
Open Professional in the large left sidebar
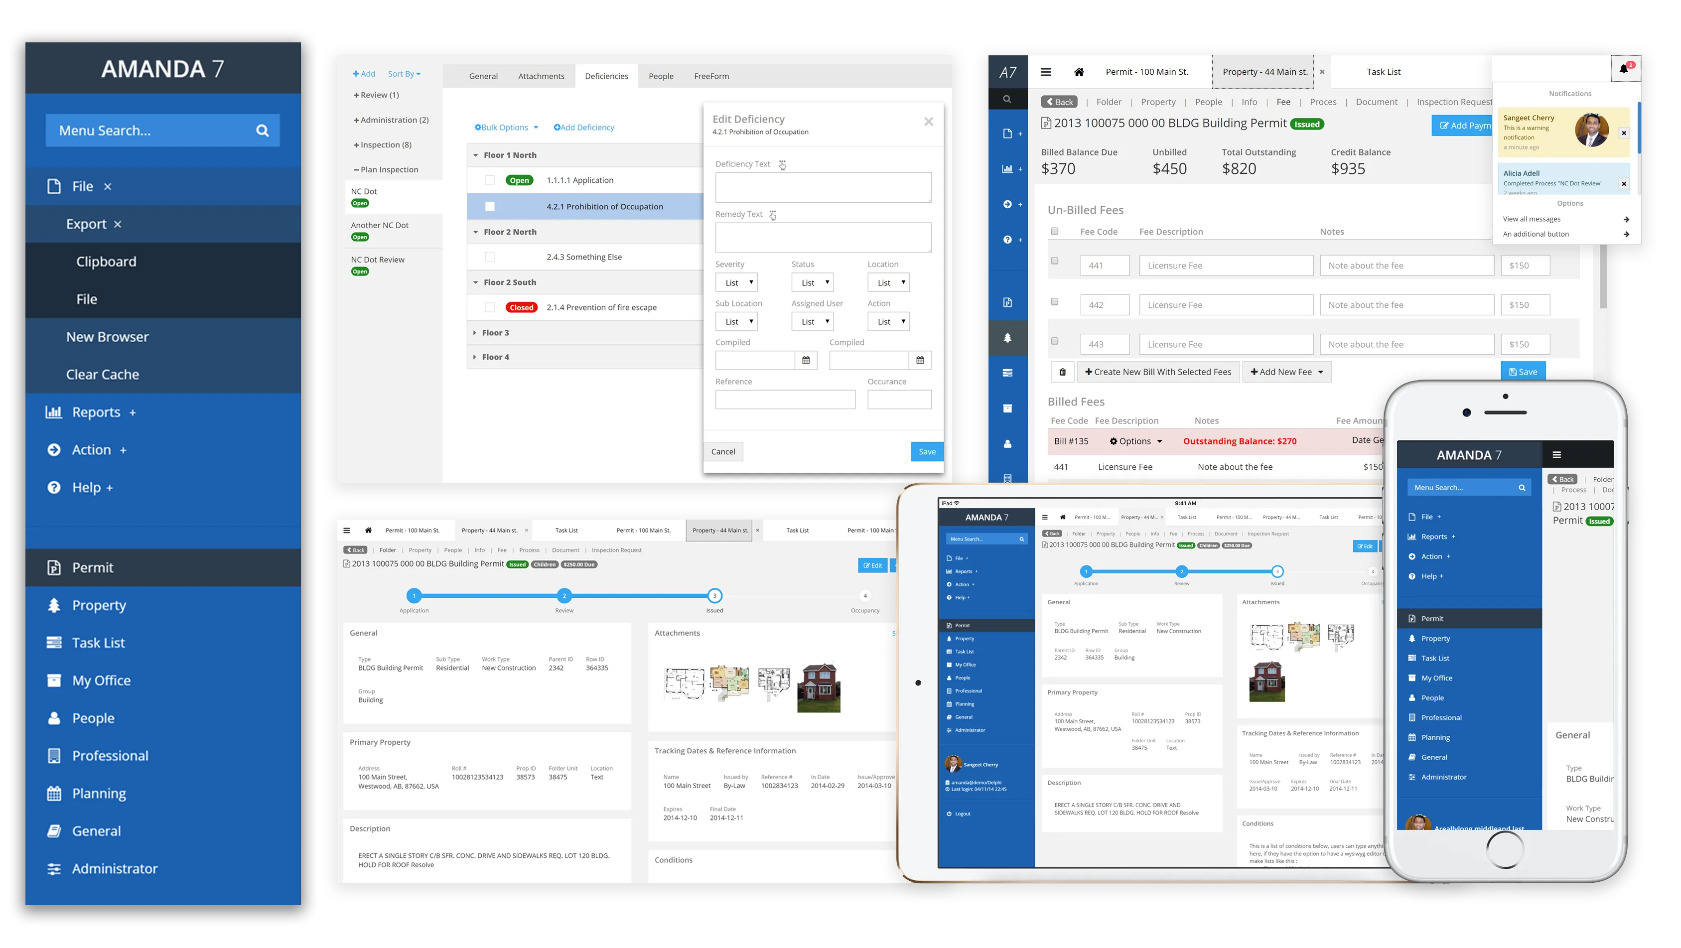coord(163,756)
